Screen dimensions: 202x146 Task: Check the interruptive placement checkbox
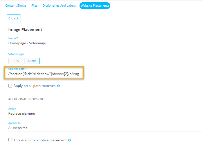pyautogui.click(x=10, y=140)
